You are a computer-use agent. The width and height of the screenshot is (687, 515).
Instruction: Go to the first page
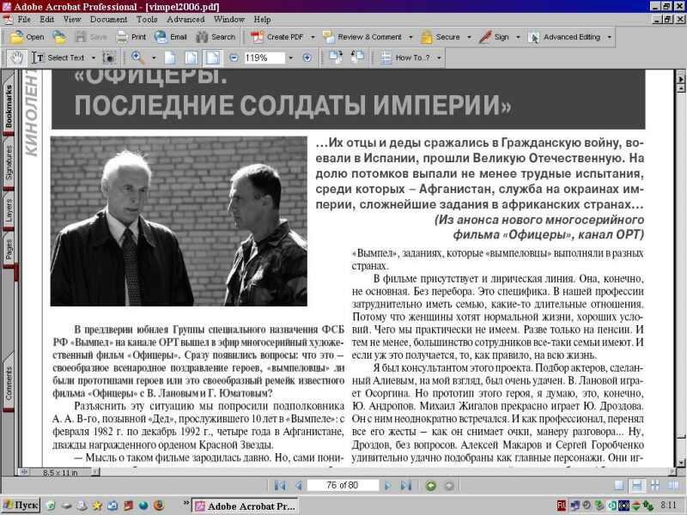(280, 486)
